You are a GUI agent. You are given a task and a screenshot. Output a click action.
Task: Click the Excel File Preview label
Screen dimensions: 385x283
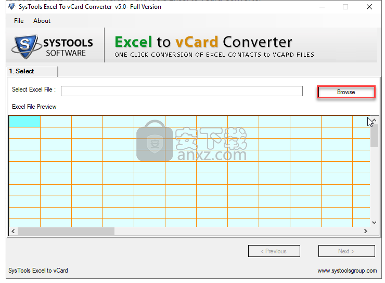[x=34, y=107]
